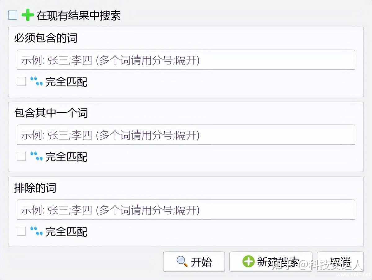Enable the 在现有结果中搜索 checkbox
Viewport: 372px width, 280px height.
pyautogui.click(x=13, y=15)
